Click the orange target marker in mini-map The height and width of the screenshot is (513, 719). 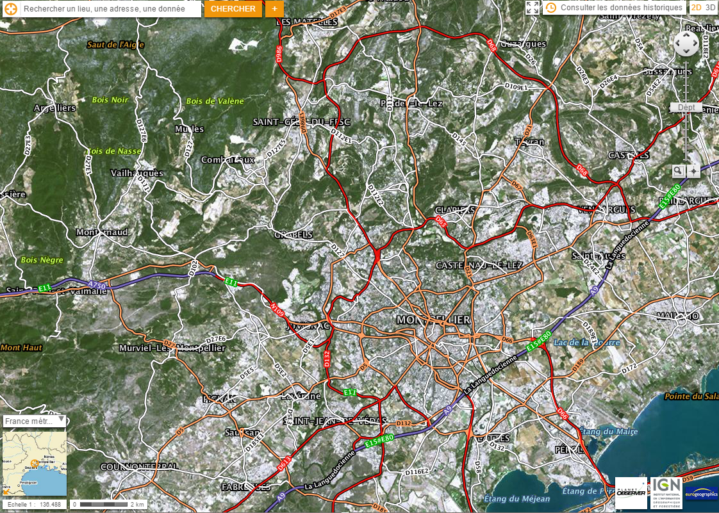click(35, 464)
